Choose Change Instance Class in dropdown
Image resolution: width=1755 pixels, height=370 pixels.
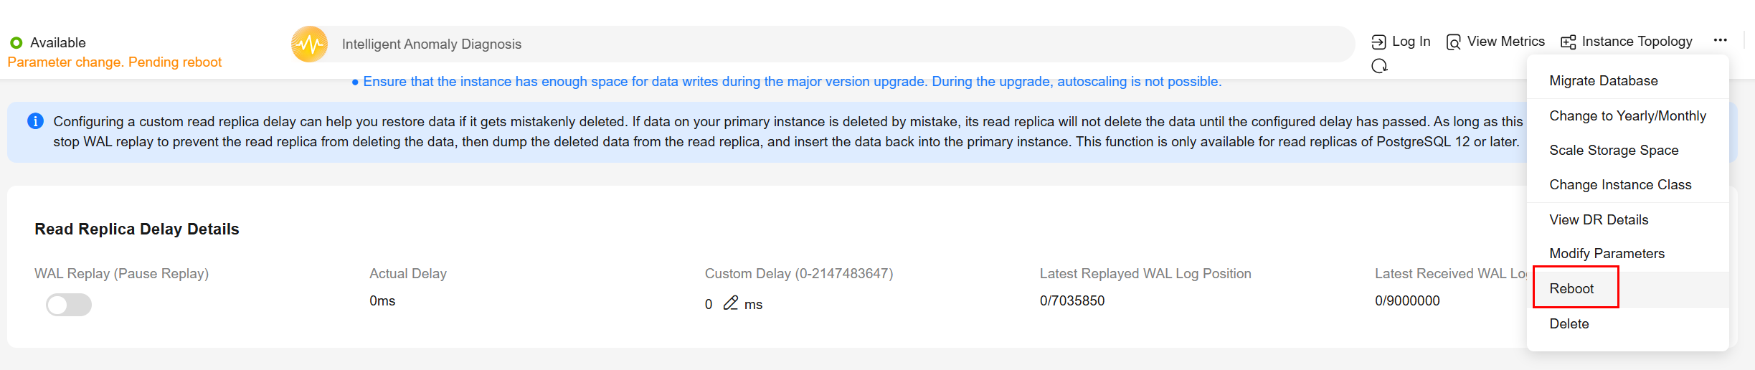click(1620, 185)
